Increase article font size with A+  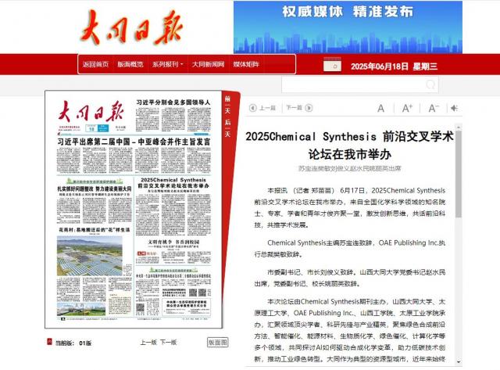[x=407, y=109]
